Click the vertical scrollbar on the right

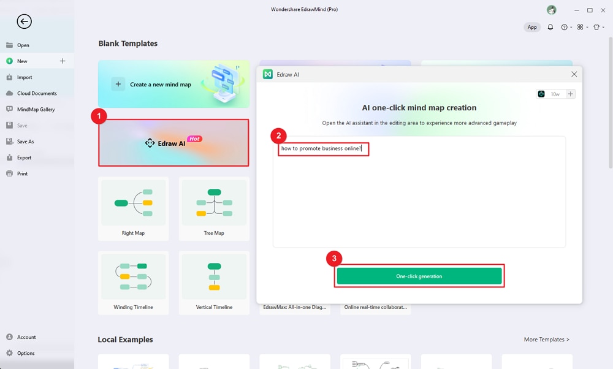tap(611, 103)
